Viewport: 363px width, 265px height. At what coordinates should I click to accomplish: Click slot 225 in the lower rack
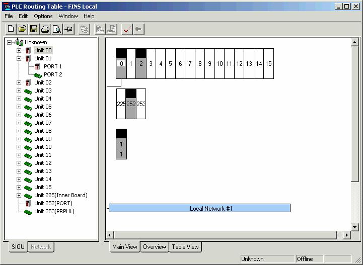(x=121, y=104)
